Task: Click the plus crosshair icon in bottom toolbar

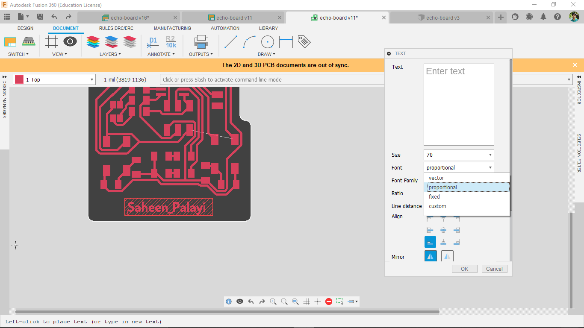Action: [x=318, y=302]
